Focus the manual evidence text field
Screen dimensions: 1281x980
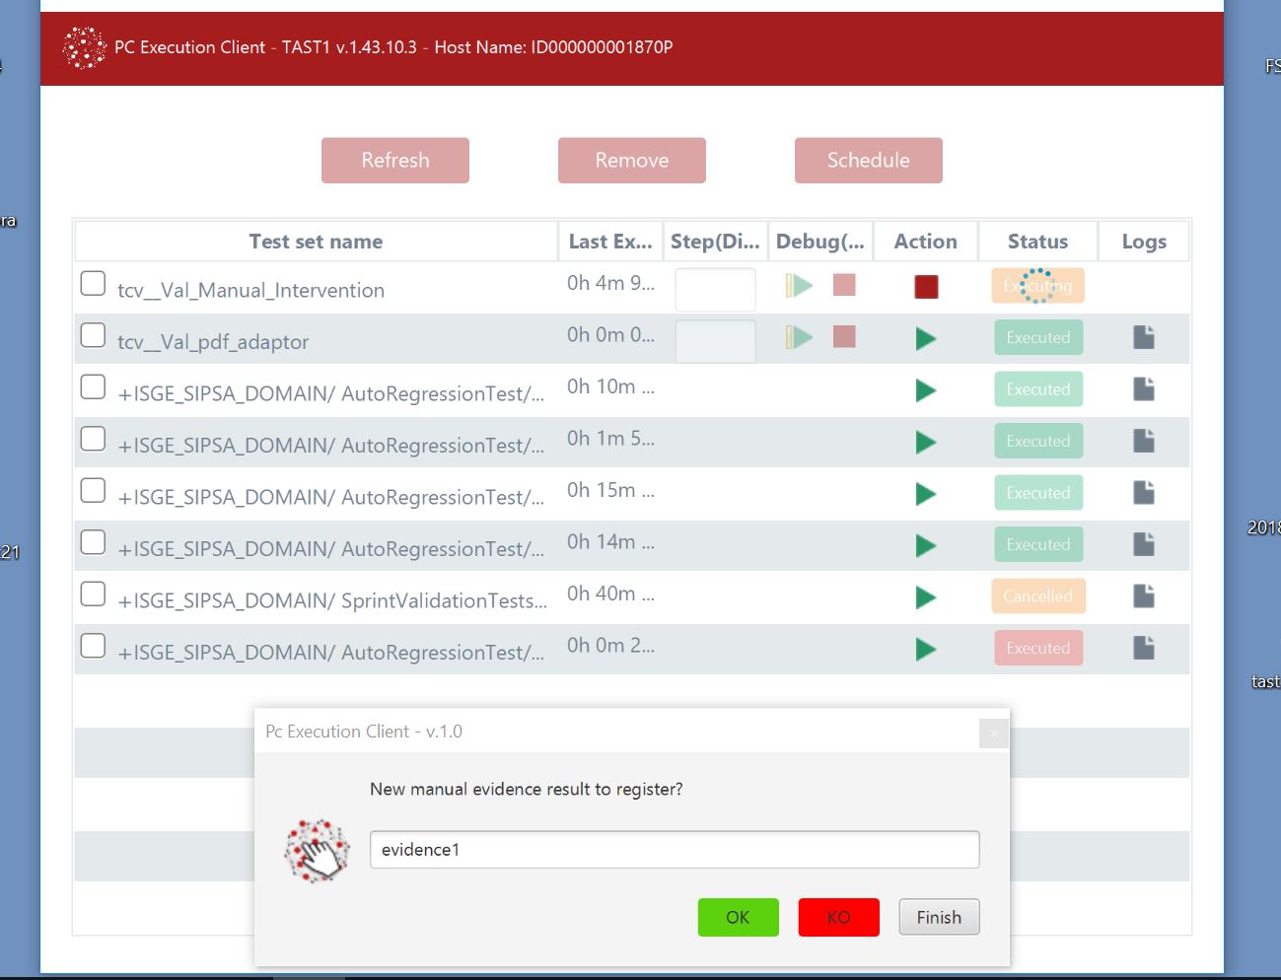(675, 850)
